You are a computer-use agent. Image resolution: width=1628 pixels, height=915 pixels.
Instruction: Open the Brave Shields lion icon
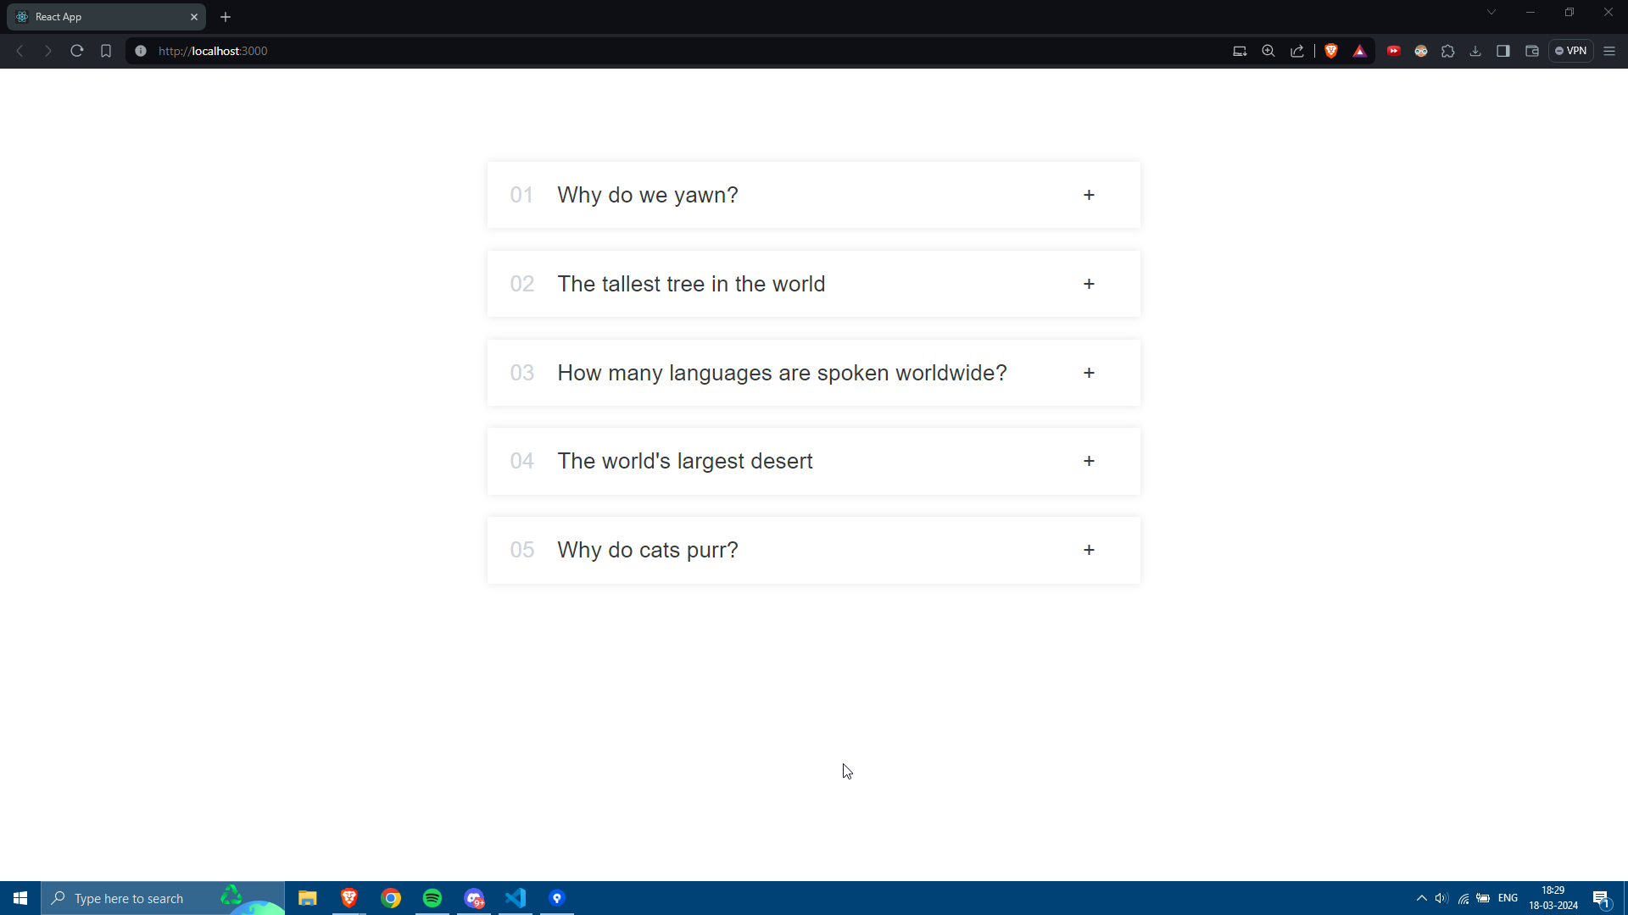[x=1331, y=51]
